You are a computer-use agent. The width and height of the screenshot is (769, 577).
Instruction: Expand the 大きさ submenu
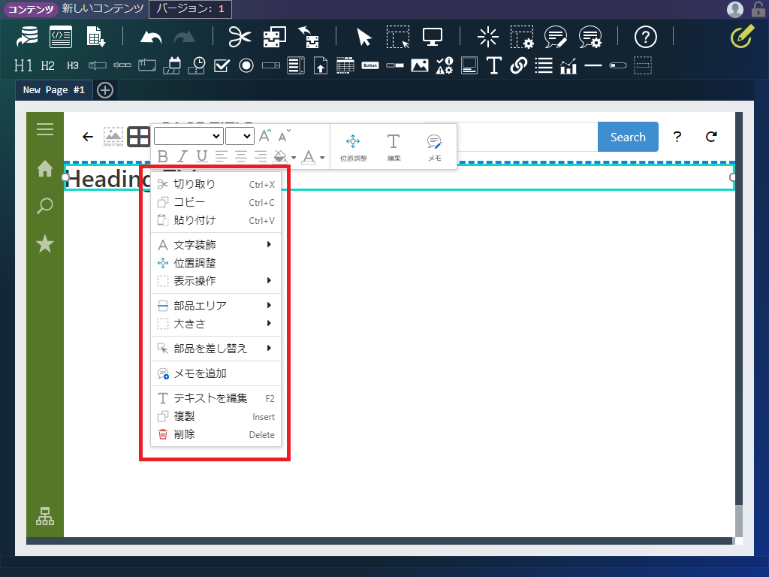click(216, 324)
